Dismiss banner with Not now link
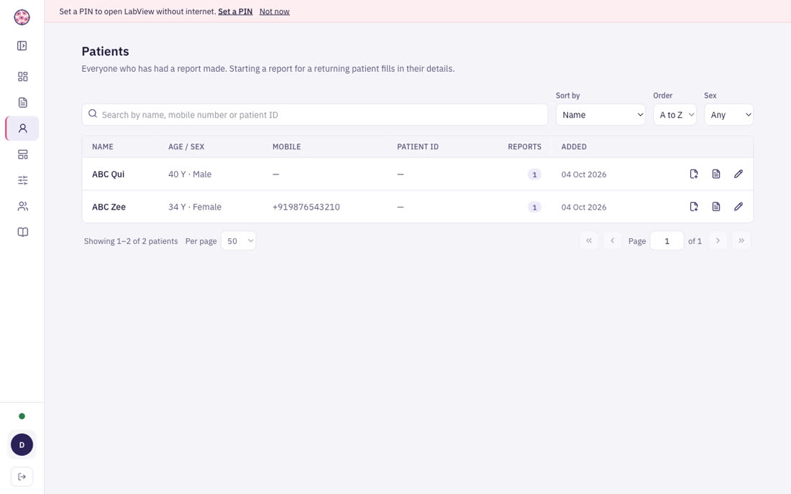 (x=275, y=11)
